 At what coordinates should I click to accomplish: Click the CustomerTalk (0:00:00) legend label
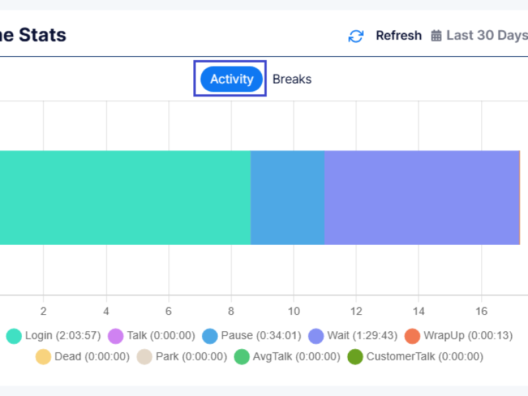(x=424, y=356)
